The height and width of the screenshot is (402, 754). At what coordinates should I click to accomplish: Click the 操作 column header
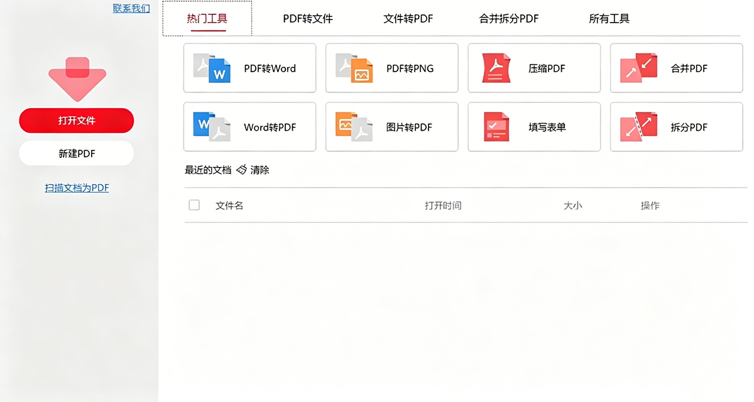tap(650, 205)
